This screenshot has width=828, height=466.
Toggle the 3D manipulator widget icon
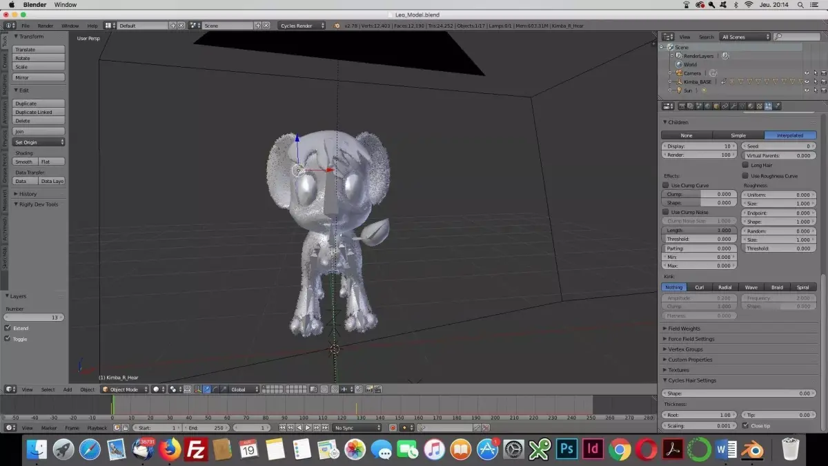(198, 389)
